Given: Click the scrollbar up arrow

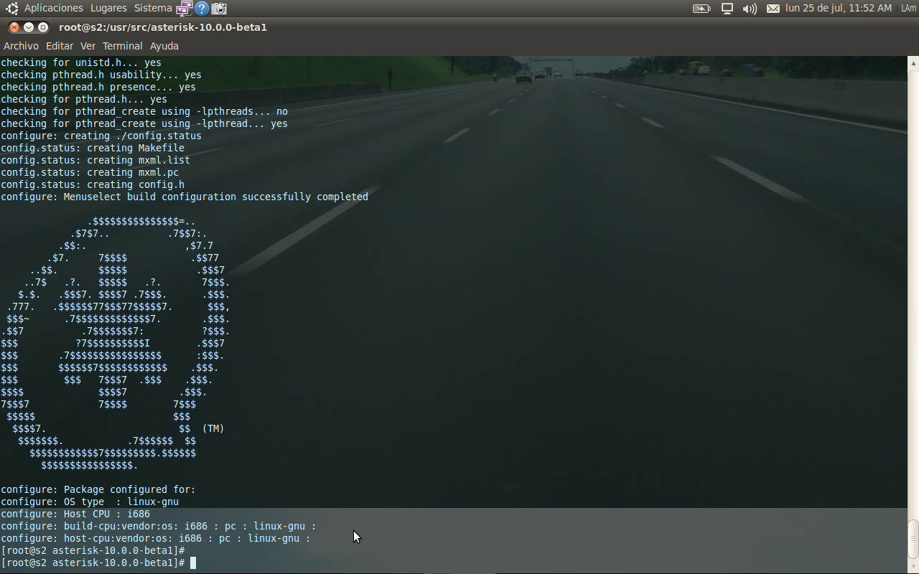Looking at the screenshot, I should [x=913, y=62].
